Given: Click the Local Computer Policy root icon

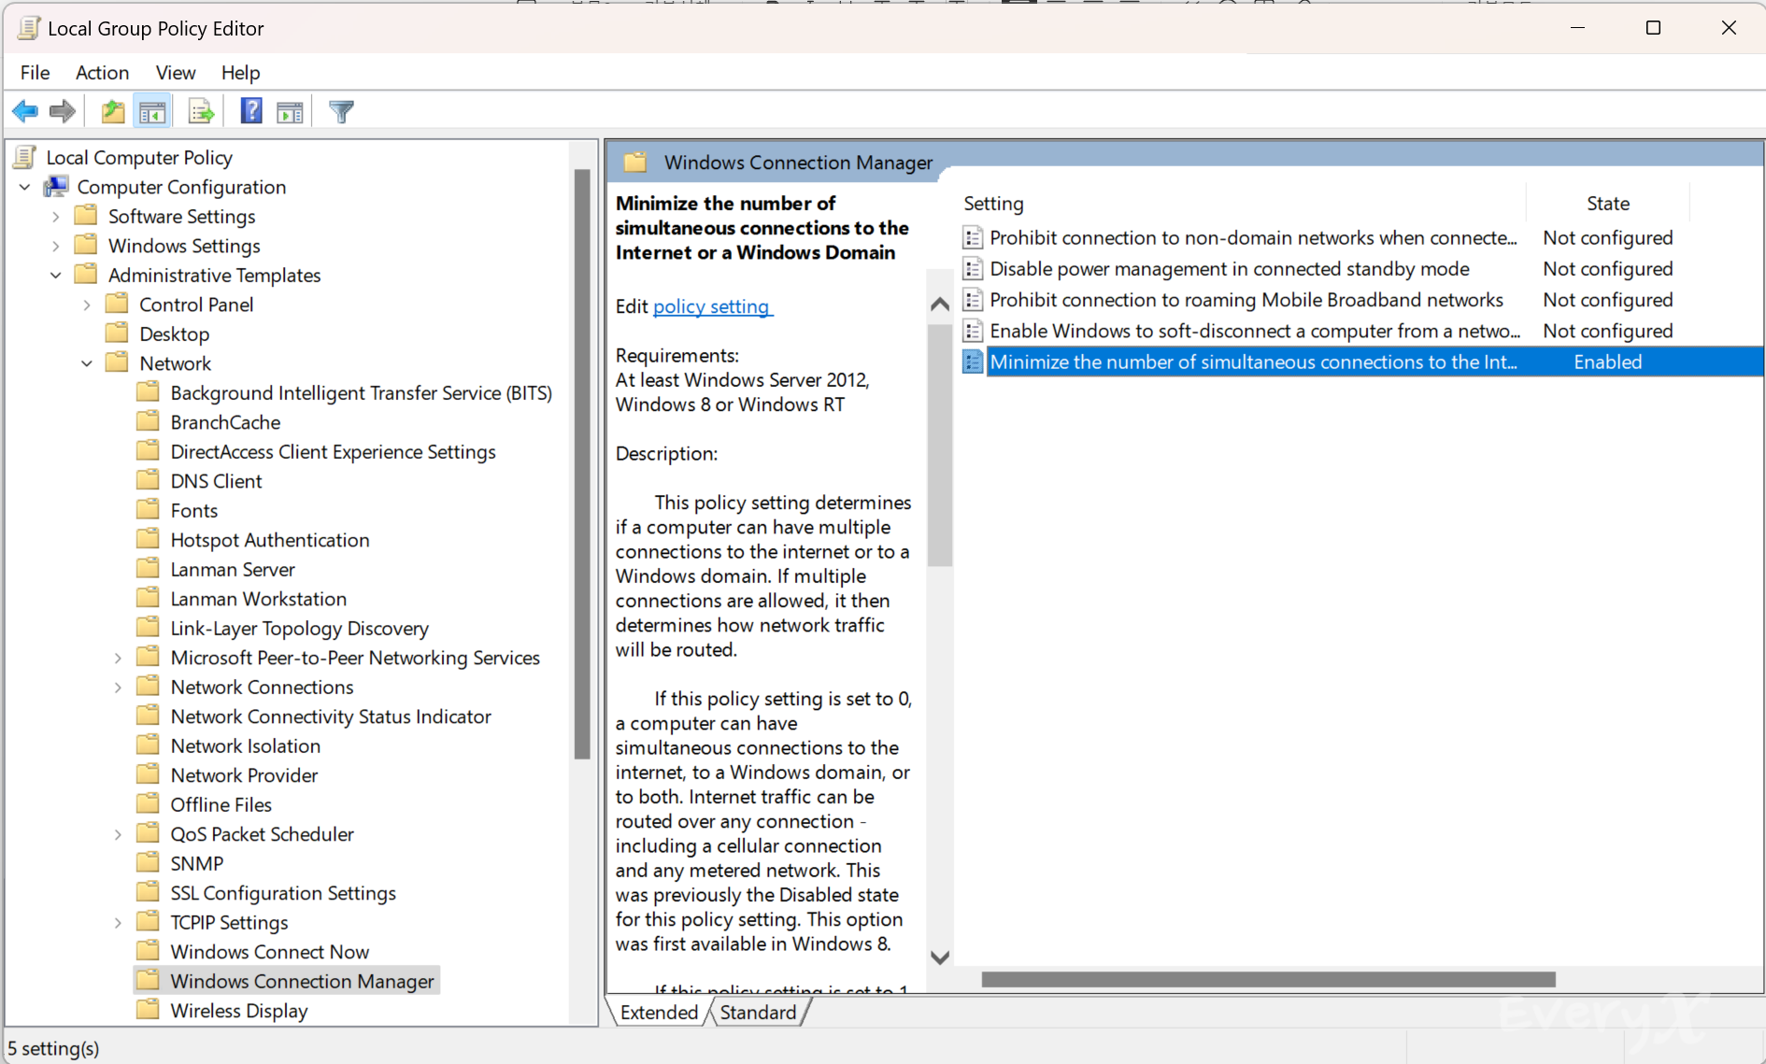Looking at the screenshot, I should coord(26,157).
